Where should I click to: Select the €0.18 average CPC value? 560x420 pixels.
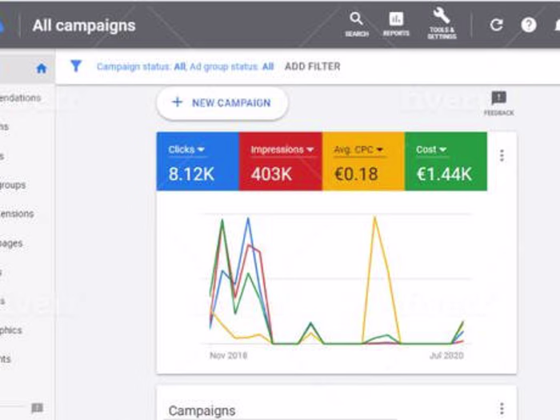point(356,174)
